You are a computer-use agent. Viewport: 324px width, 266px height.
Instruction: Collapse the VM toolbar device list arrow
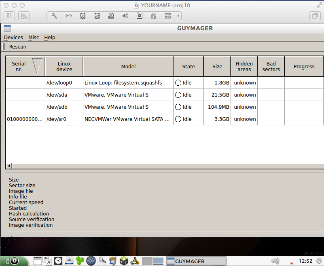click(178, 16)
